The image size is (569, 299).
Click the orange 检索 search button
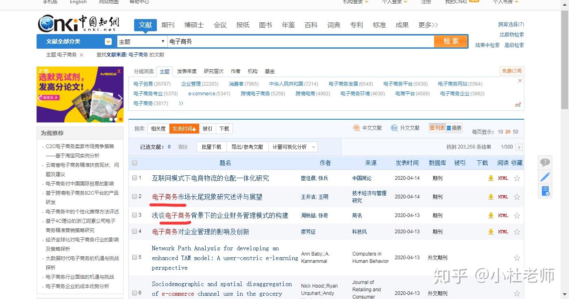(x=451, y=41)
